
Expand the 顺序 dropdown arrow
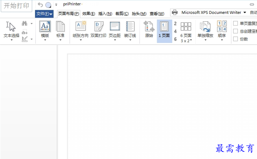tap(222, 40)
